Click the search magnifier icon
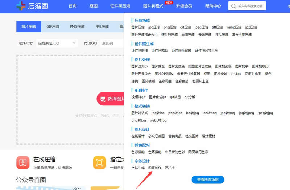Screen dimensions: 290x190 click(x=233, y=6)
